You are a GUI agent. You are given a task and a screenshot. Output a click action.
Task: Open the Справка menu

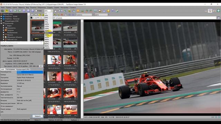[x=73, y=8]
